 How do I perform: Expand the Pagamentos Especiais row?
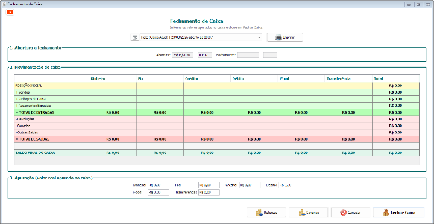click(x=16, y=106)
